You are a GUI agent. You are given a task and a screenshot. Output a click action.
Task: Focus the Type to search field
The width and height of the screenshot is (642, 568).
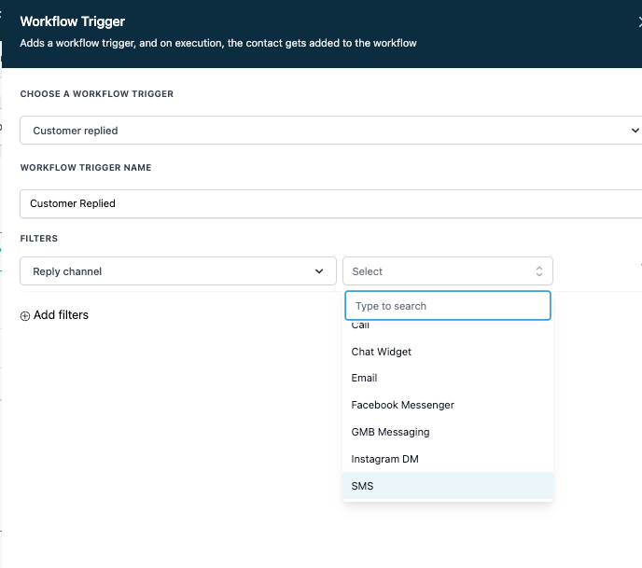point(448,306)
